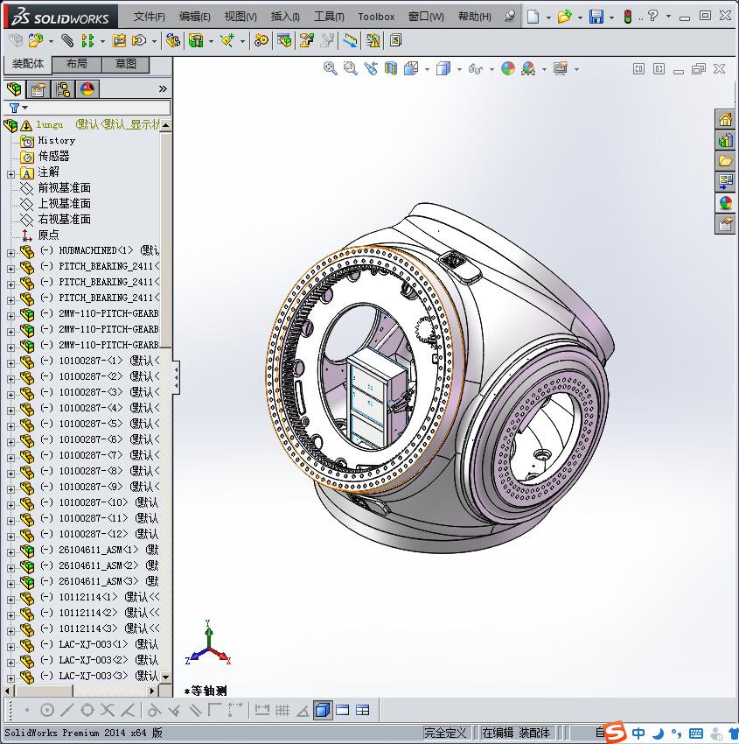This screenshot has width=739, height=744.
Task: Select the History item in tree
Action: click(56, 140)
